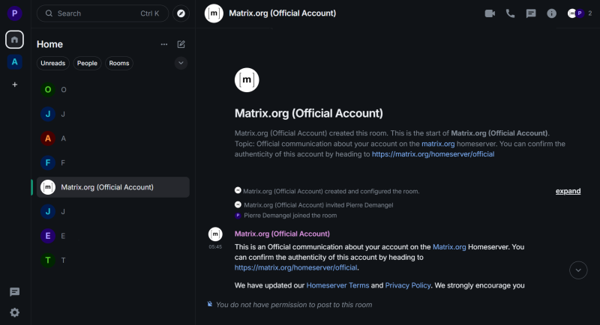Image resolution: width=600 pixels, height=325 pixels.
Task: Open the chat labeled T
Action: (113, 261)
